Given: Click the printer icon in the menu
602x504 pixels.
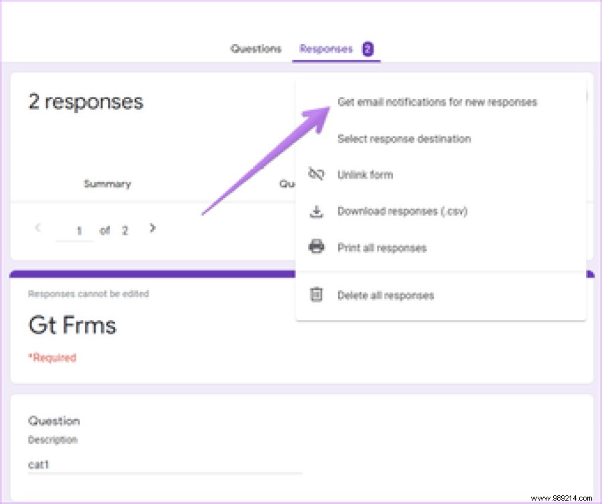Looking at the screenshot, I should pos(315,248).
